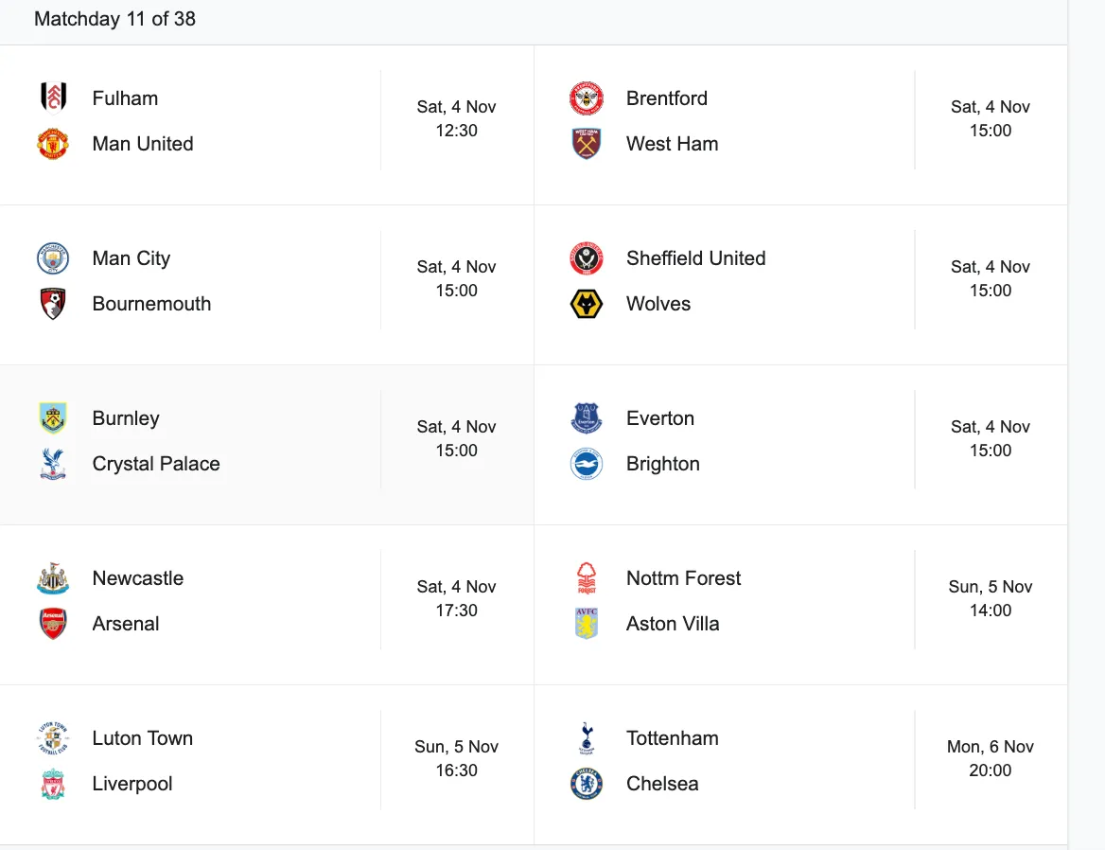
Task: Click the Fulham club crest
Action: [53, 98]
